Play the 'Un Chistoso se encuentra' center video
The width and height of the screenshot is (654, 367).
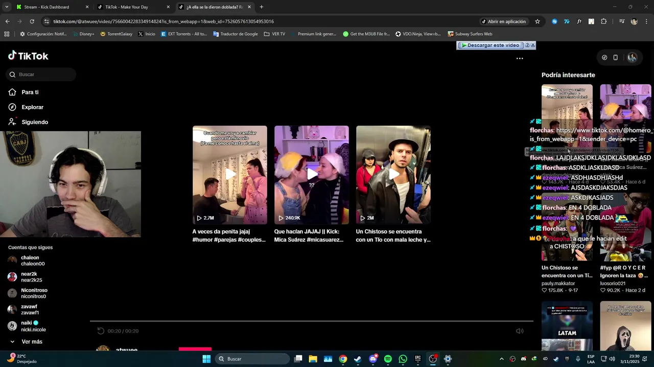(x=393, y=175)
